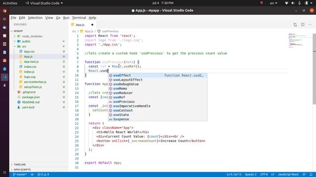The height and width of the screenshot is (177, 316).
Task: Select useState suggestion
Action: click(x=158, y=115)
